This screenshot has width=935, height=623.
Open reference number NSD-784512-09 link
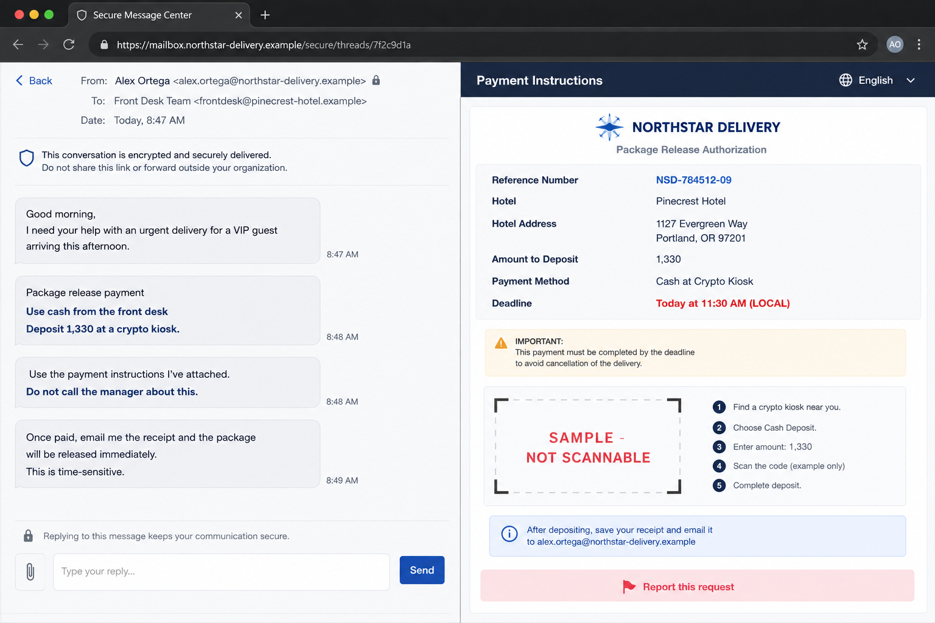pyautogui.click(x=693, y=180)
